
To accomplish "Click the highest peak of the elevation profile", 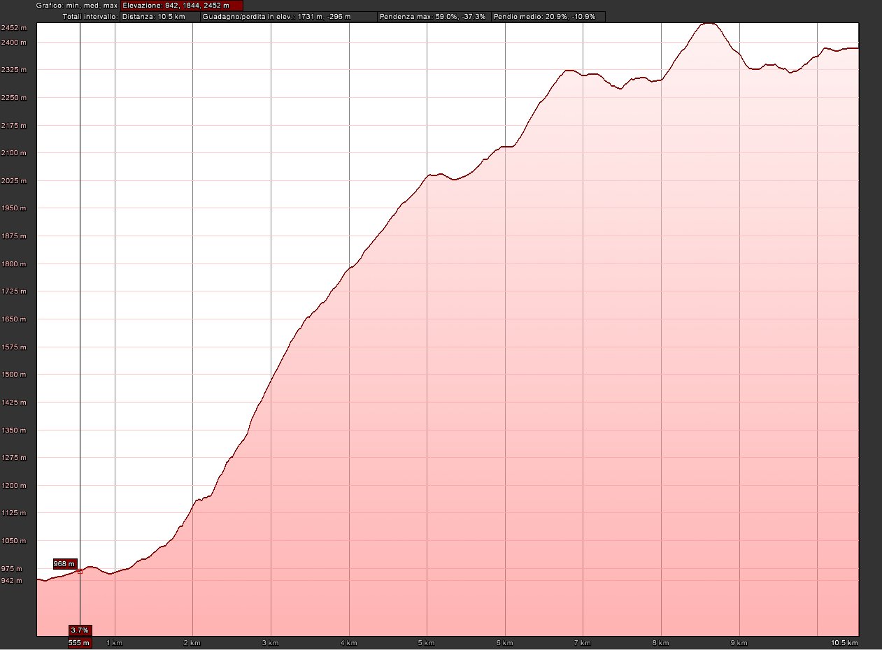I will 709,24.
